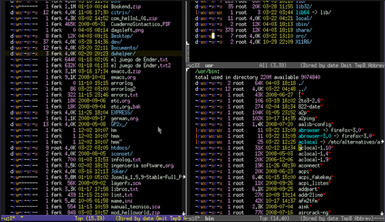Click the errors.txt entry
The width and height of the screenshot is (385, 222).
tap(125, 95)
